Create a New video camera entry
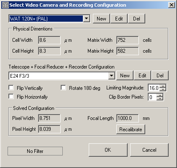Image resolution: width=177 pixels, height=168 pixels. point(101,18)
